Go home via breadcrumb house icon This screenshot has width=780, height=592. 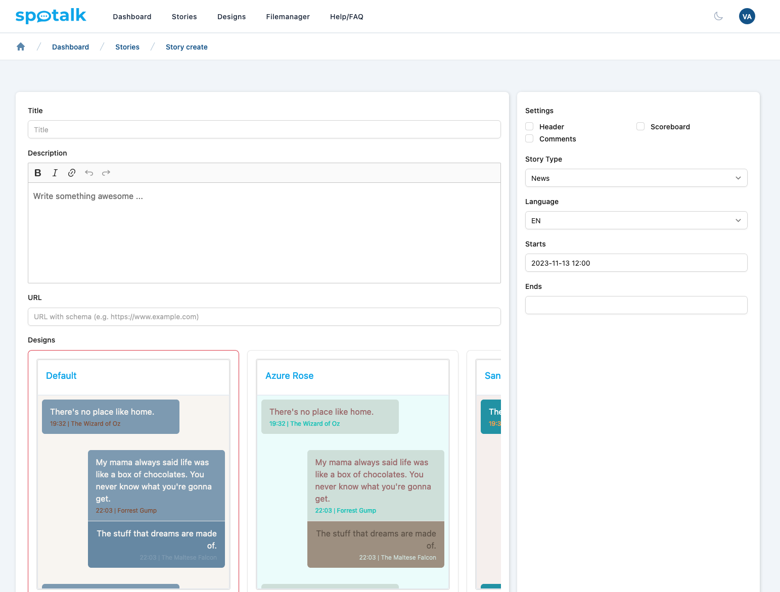(x=21, y=46)
